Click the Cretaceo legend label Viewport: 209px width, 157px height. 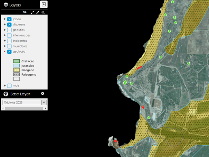28,61
